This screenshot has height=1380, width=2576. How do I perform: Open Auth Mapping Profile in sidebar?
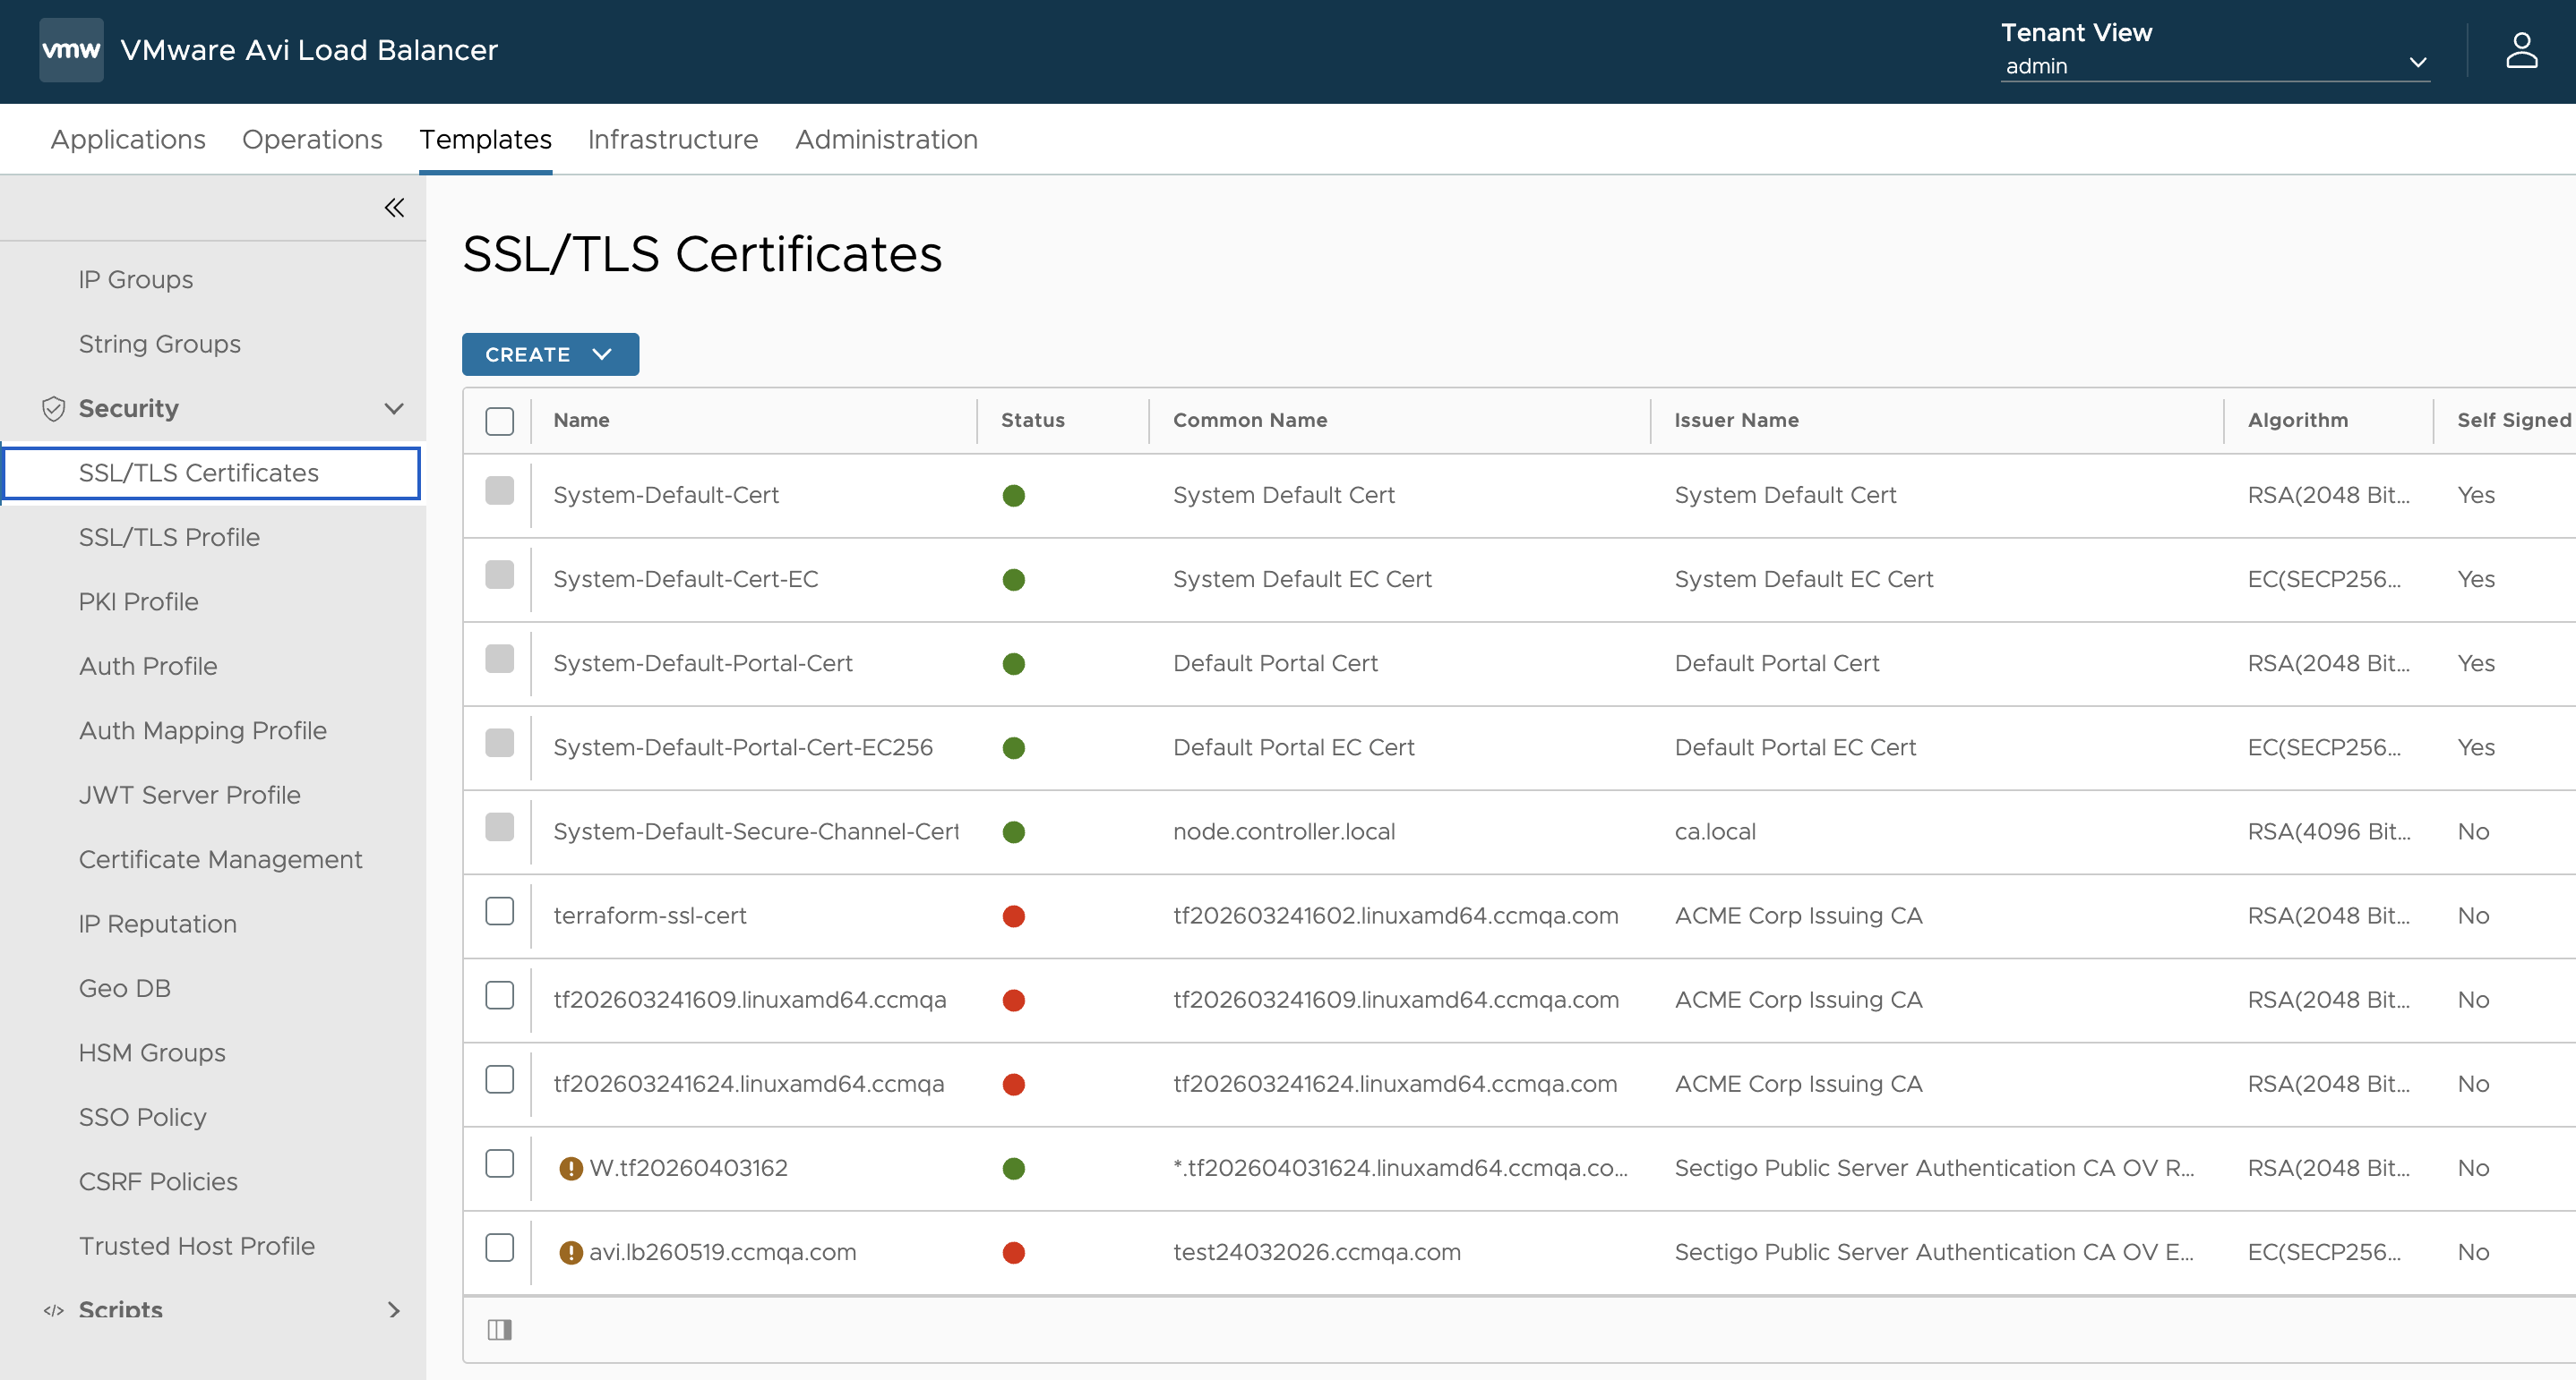point(203,730)
